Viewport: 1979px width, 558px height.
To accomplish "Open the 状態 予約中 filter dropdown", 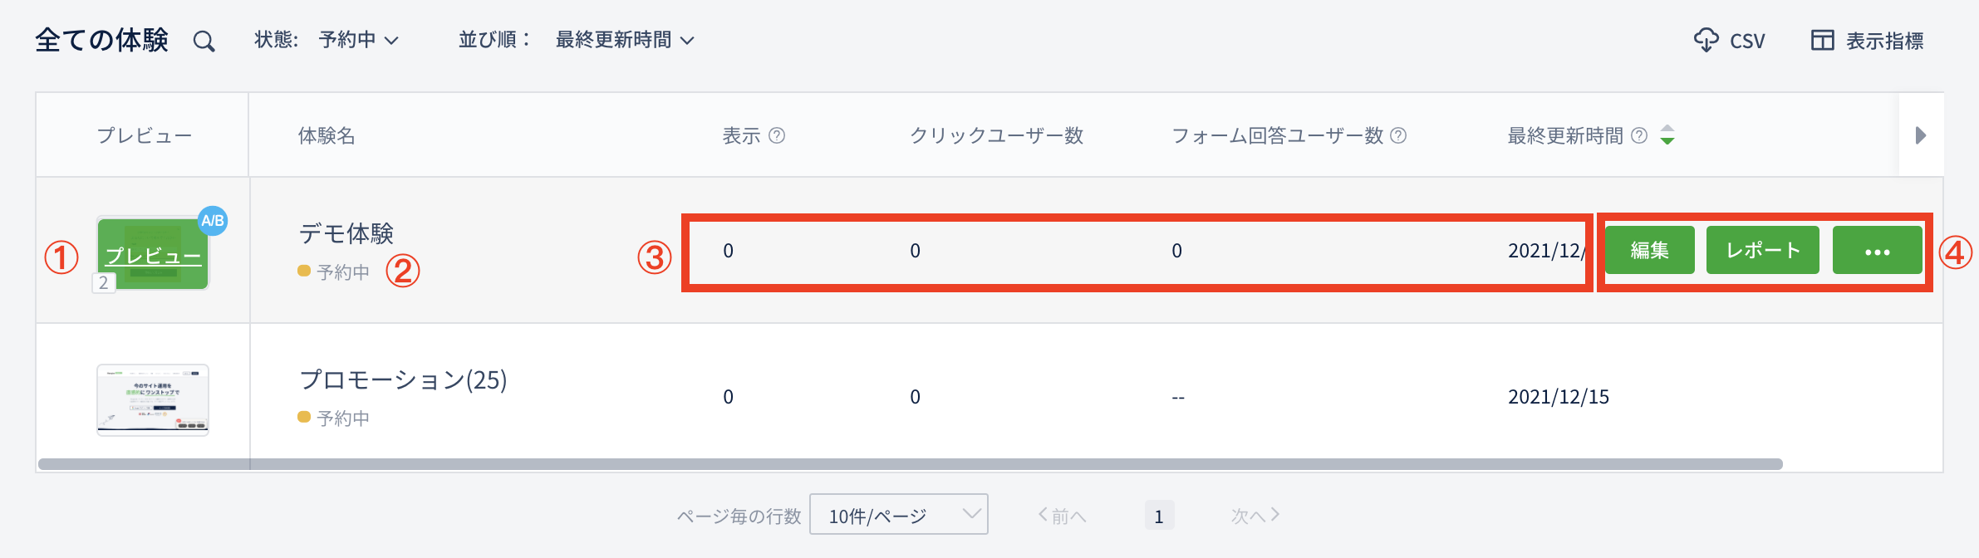I will click(x=358, y=40).
